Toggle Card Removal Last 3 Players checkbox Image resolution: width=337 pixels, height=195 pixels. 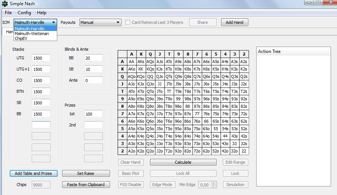pos(128,22)
